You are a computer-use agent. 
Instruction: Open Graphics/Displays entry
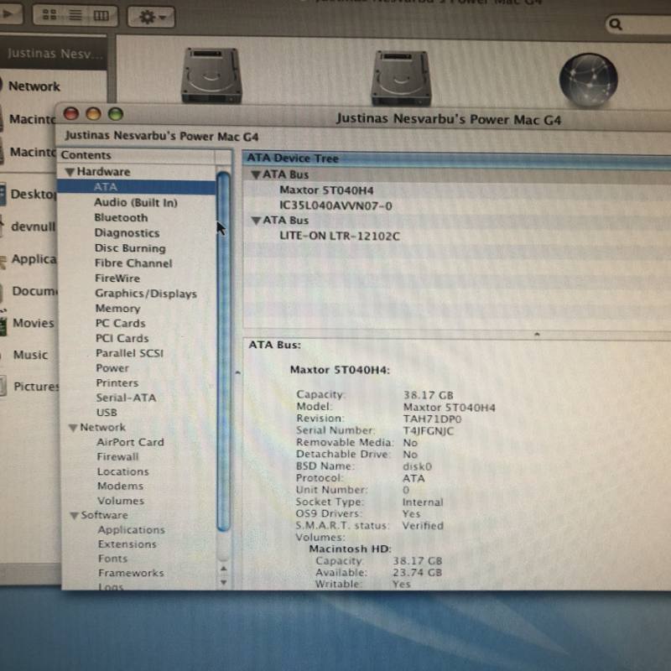click(x=146, y=294)
